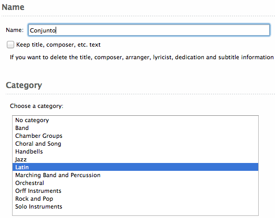The height and width of the screenshot is (218, 275).
Task: Pick the Rock and Pop category
Action: (x=135, y=199)
